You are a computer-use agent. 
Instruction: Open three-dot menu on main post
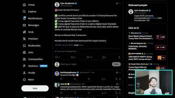click(x=120, y=4)
